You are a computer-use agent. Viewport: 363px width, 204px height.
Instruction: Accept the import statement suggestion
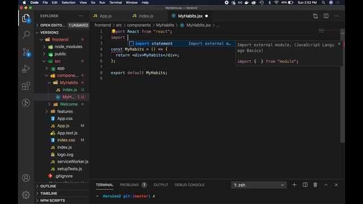click(181, 44)
